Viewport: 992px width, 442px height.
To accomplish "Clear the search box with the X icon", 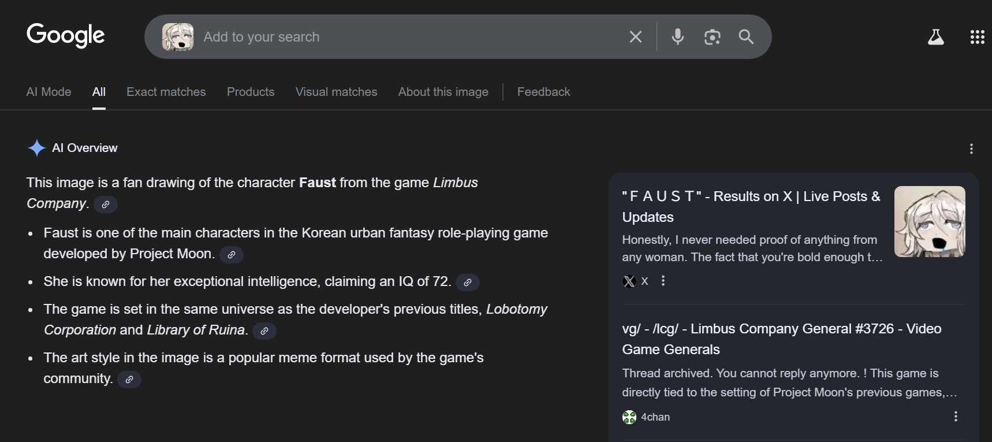I will [x=636, y=37].
